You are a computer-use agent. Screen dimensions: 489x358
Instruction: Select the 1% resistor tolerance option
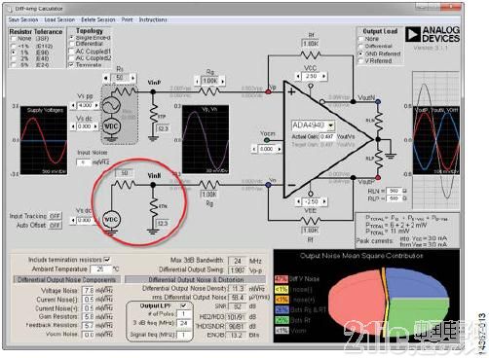point(14,53)
